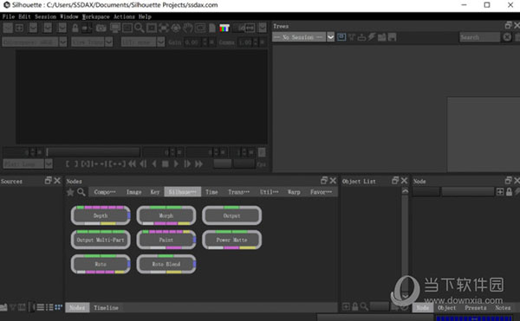Switch to the Warp node tab
The height and width of the screenshot is (321, 520).
(x=294, y=192)
